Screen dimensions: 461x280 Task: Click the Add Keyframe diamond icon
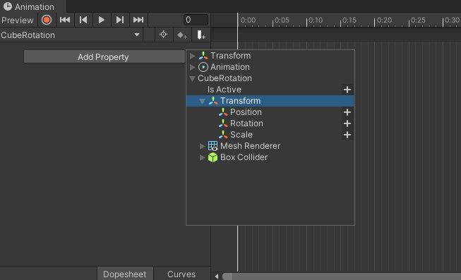[x=182, y=35]
